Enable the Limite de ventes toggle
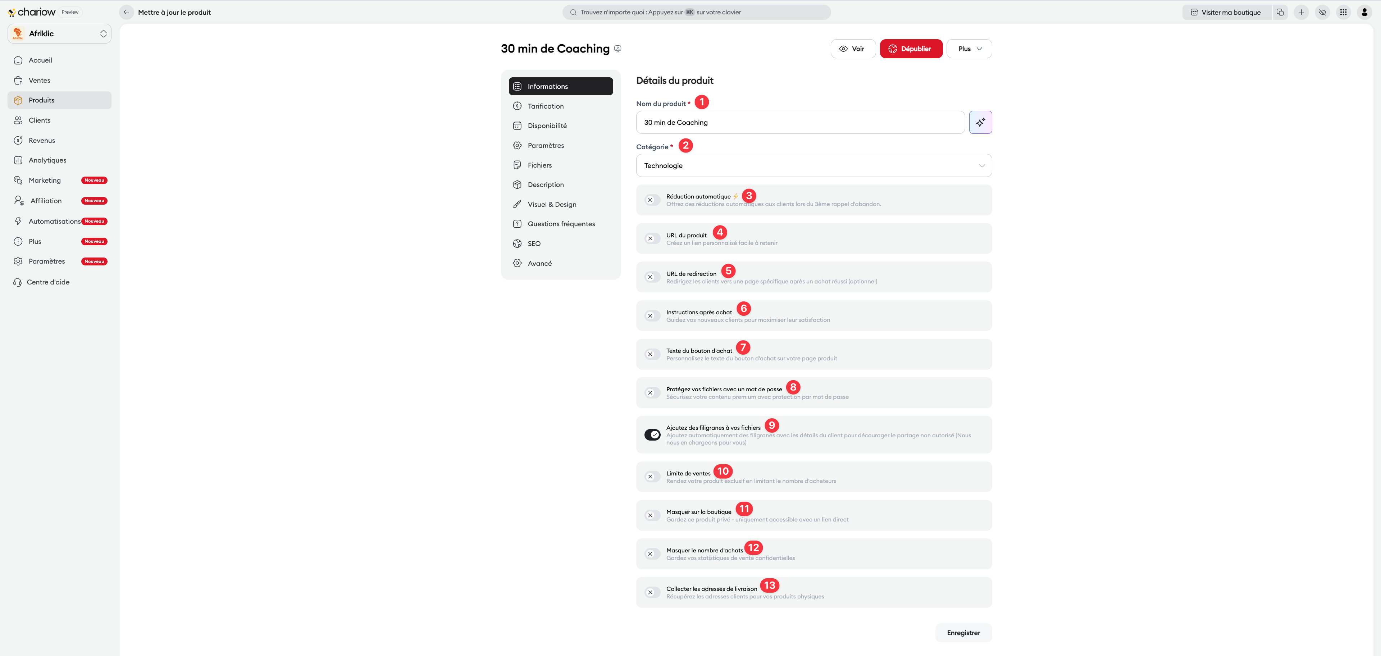Image resolution: width=1381 pixels, height=656 pixels. (x=652, y=477)
